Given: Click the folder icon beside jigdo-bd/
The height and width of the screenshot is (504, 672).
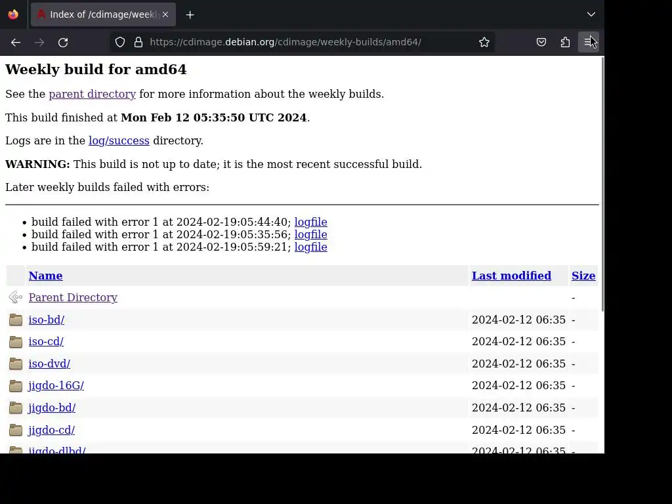Looking at the screenshot, I should 16,408.
